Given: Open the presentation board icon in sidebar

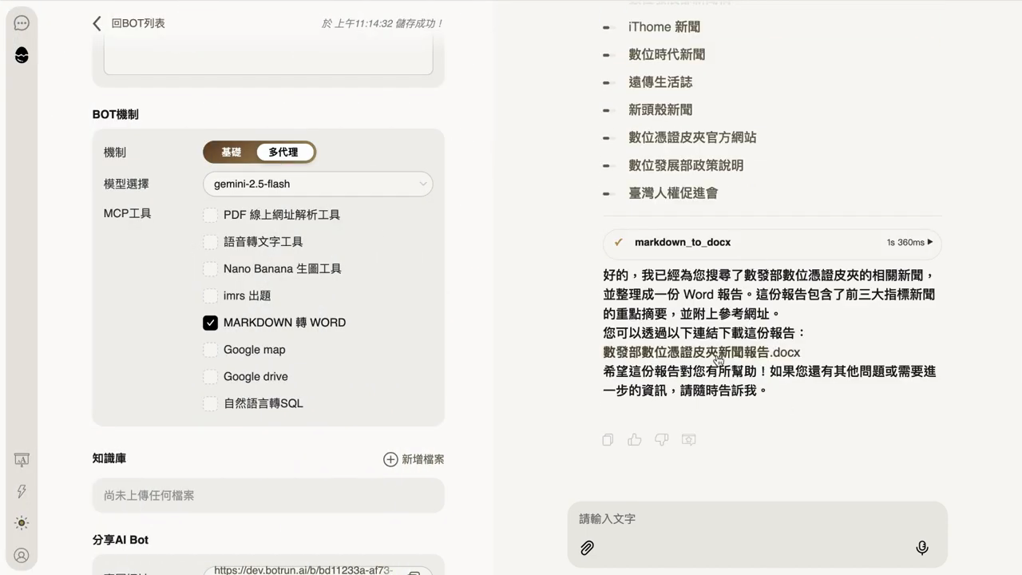Looking at the screenshot, I should pos(22,460).
